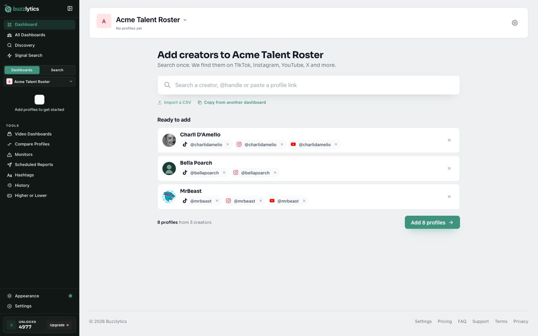Remove @charlidamelio Instagram handle

pos(282,144)
